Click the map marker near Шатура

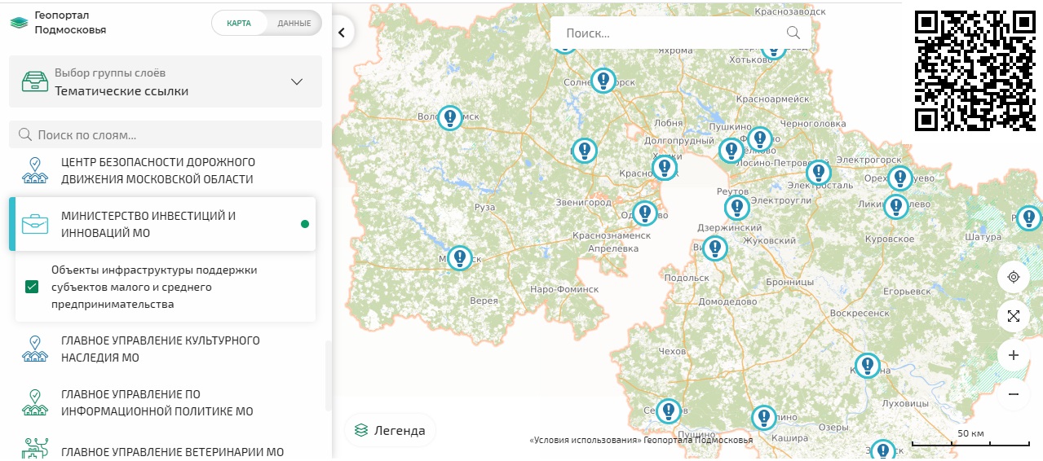(1028, 217)
